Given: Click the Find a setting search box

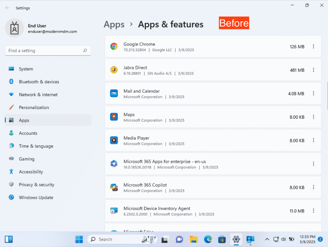Looking at the screenshot, I should (45, 51).
